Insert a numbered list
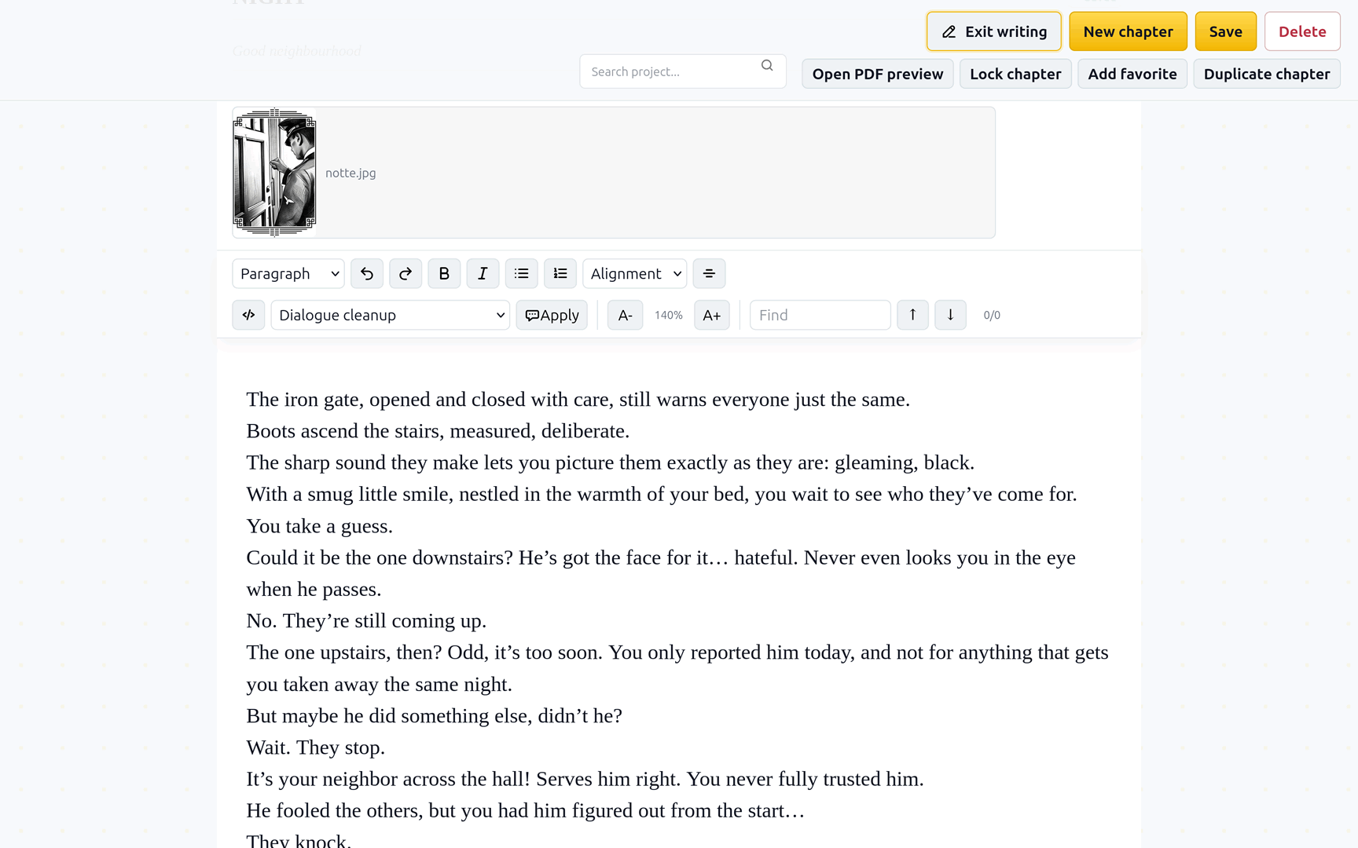1358x848 pixels. [560, 273]
